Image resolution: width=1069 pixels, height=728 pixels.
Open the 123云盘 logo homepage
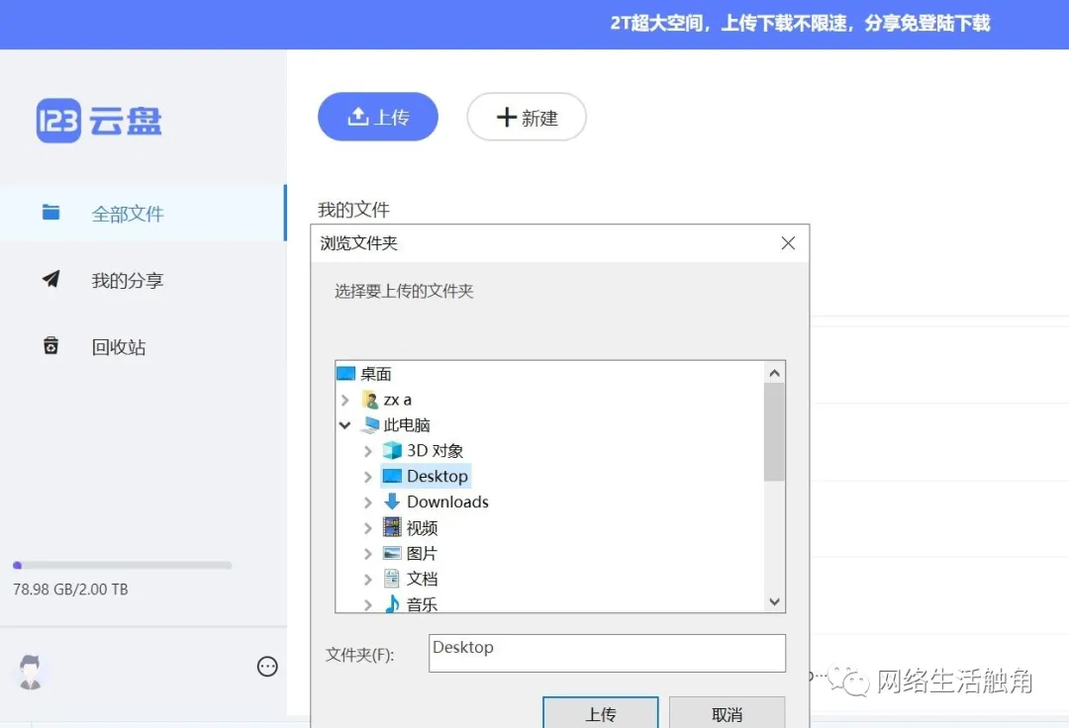tap(96, 119)
